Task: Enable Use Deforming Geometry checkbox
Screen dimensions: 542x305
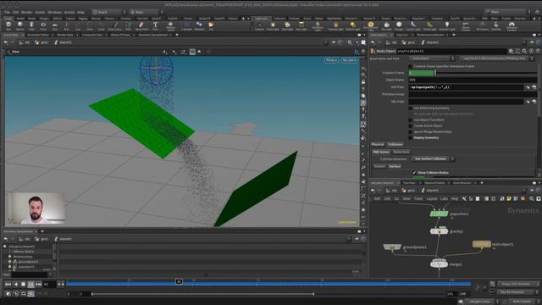Action: 410,108
